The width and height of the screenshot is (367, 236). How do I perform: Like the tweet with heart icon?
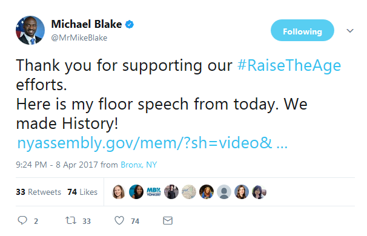(x=119, y=220)
